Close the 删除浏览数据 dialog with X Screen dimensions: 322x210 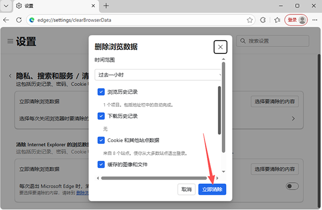coord(221,47)
